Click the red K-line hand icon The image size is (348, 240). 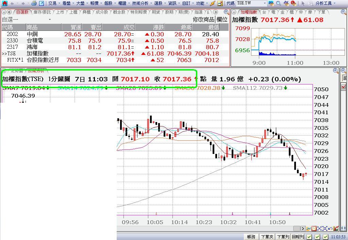294,3
